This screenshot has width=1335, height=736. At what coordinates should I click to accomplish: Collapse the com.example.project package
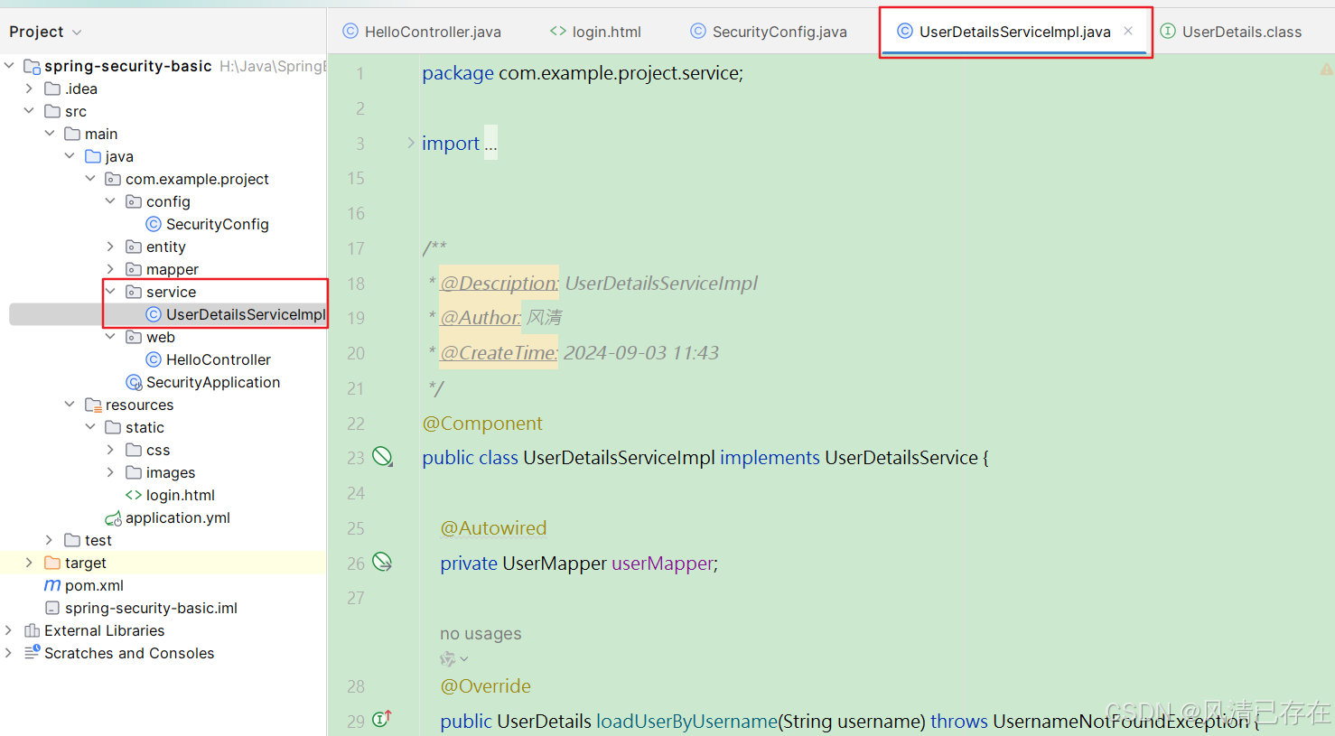click(x=90, y=178)
